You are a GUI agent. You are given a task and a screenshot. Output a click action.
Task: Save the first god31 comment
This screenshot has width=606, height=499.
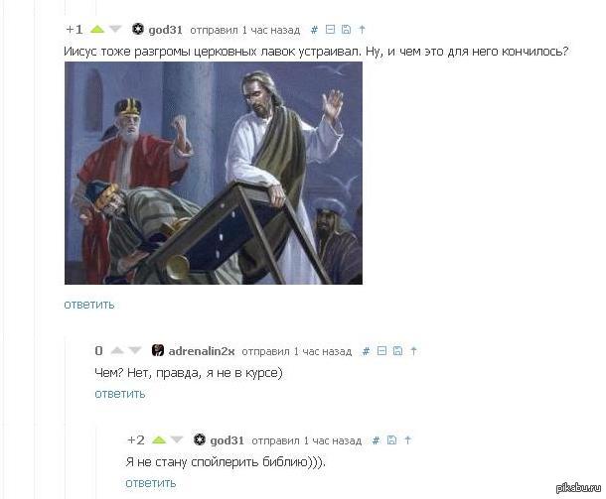click(346, 30)
